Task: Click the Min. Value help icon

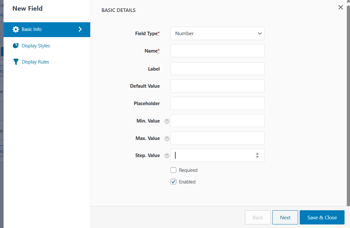Action: click(167, 121)
